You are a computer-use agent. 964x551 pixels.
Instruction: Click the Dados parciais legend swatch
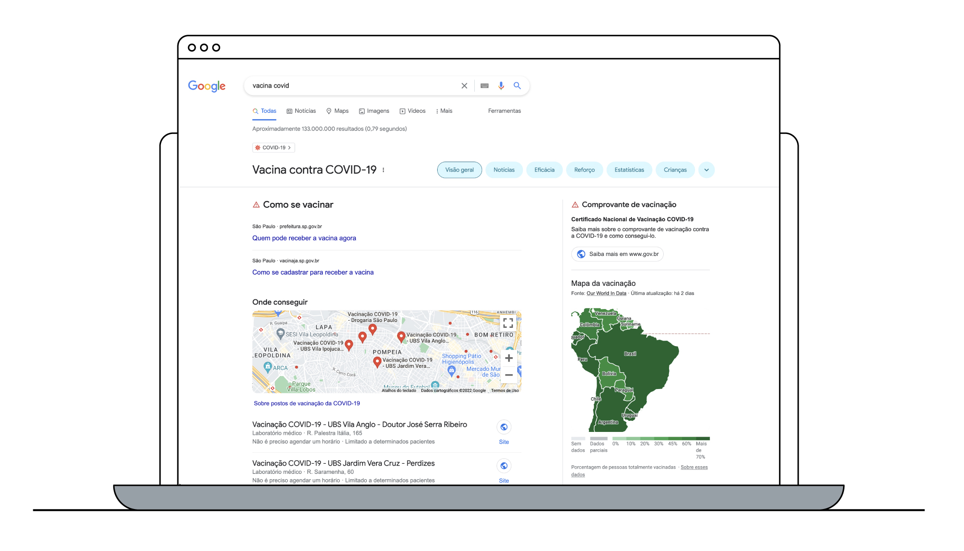click(x=599, y=439)
